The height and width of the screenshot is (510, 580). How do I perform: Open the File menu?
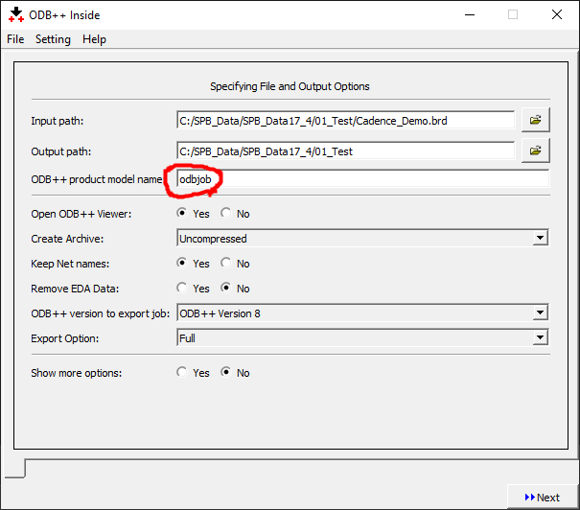coord(15,39)
